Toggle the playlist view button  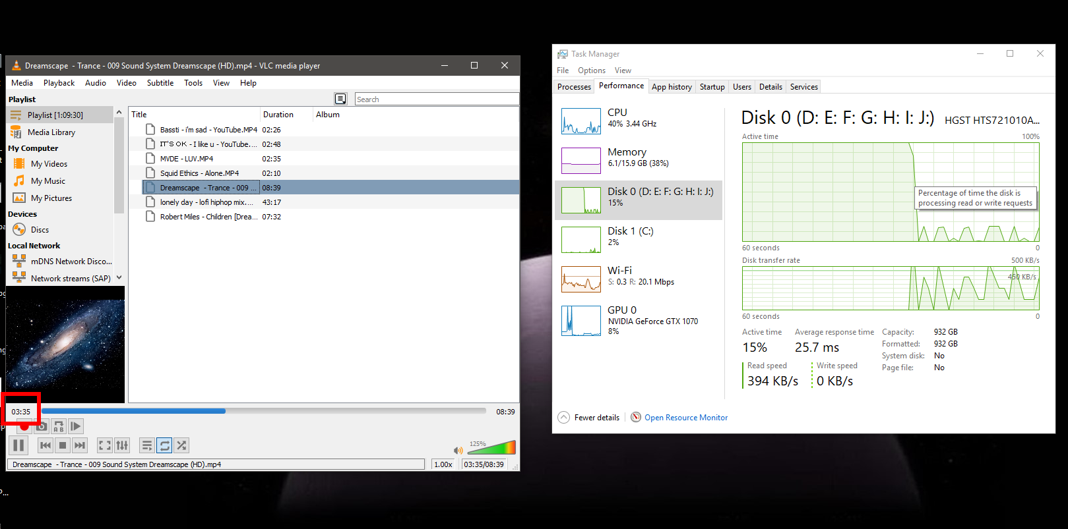click(x=147, y=445)
